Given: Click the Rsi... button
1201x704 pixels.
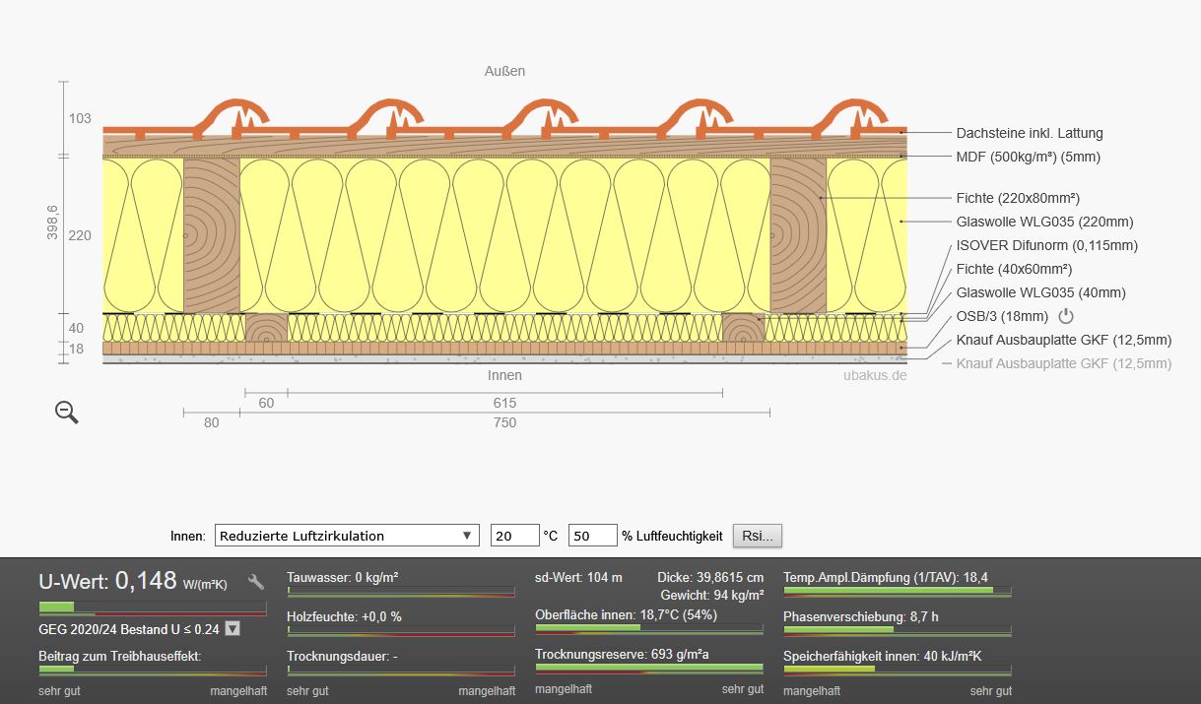Looking at the screenshot, I should tap(758, 536).
